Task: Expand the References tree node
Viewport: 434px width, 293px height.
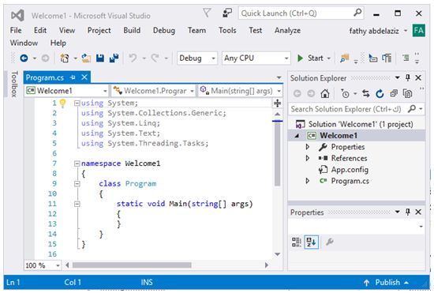Action: coord(308,158)
